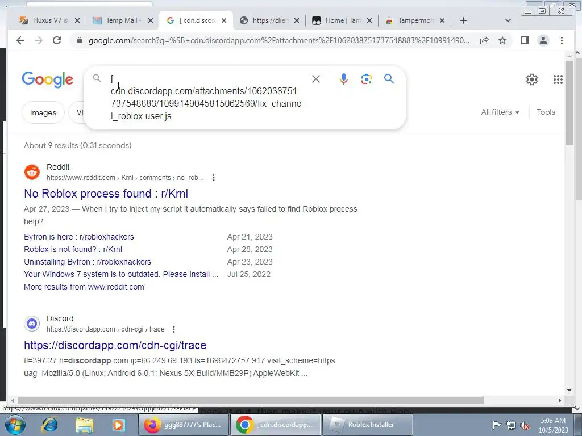Viewport: 582px width, 436px height.
Task: Close the Tampermonkey tab
Action: pos(442,20)
